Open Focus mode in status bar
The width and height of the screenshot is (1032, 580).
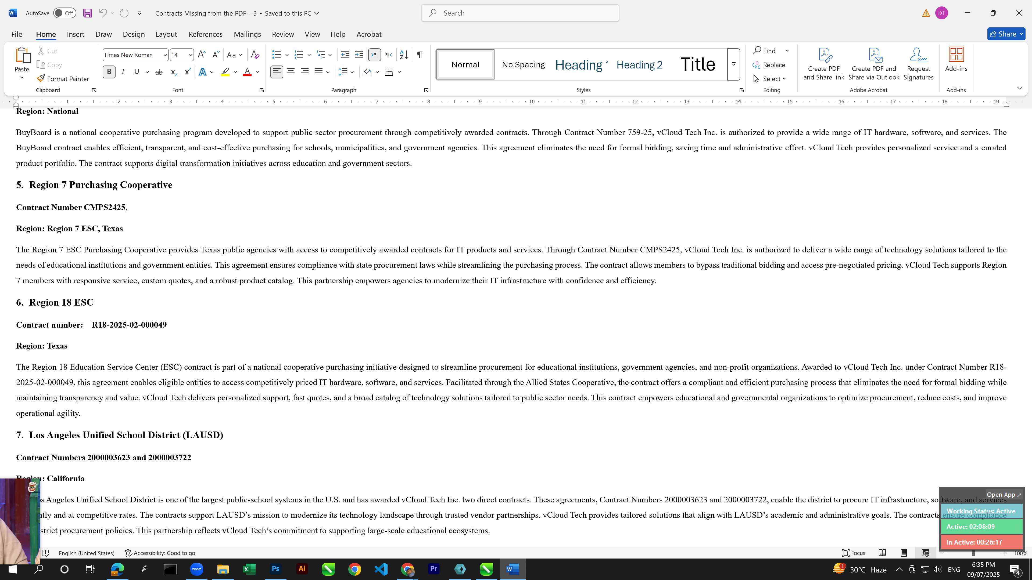[x=854, y=553]
